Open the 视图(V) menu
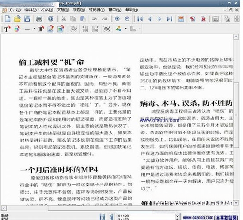The width and height of the screenshot is (243, 220). pyautogui.click(x=79, y=10)
